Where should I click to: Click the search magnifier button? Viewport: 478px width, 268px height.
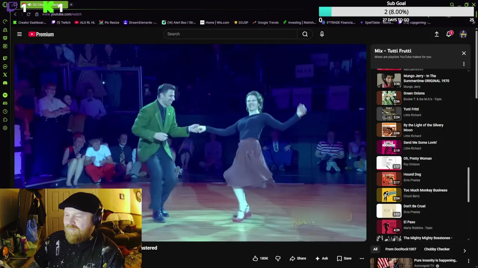pyautogui.click(x=305, y=34)
